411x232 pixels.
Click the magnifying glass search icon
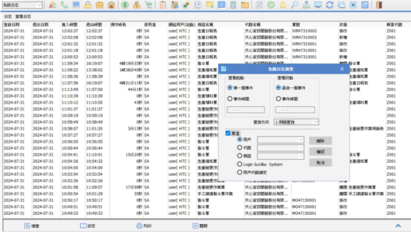295,5
